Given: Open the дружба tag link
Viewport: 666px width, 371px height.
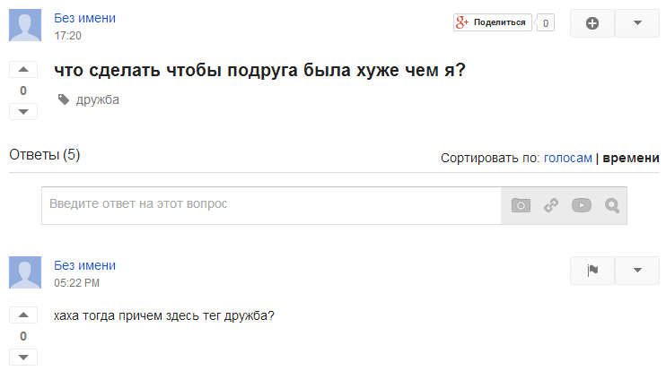Looking at the screenshot, I should (x=98, y=99).
